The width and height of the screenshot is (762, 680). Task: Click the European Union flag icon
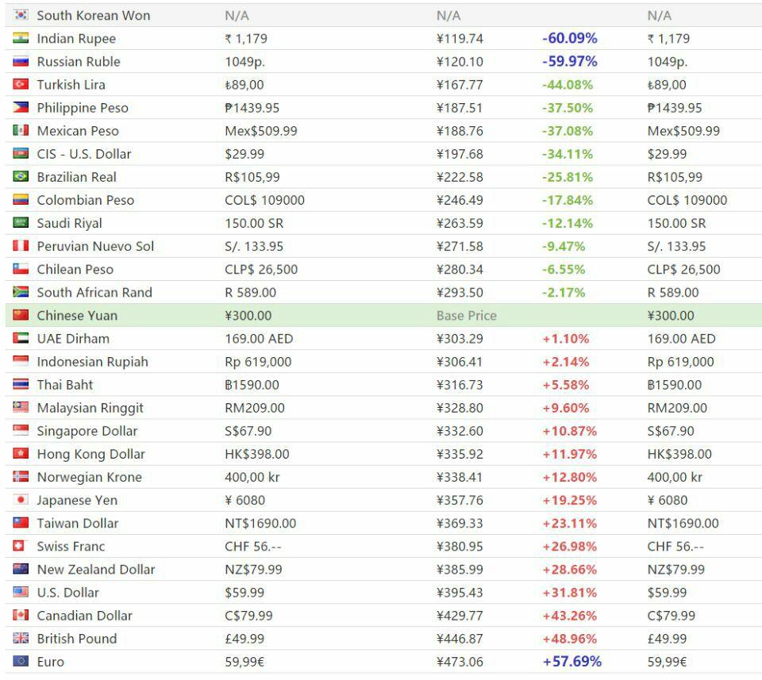click(21, 661)
